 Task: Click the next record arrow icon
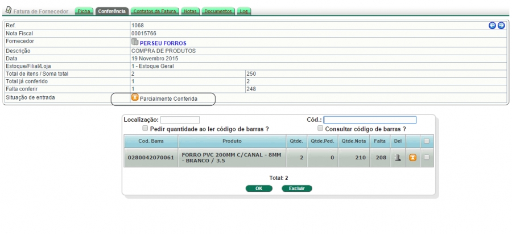501,26
